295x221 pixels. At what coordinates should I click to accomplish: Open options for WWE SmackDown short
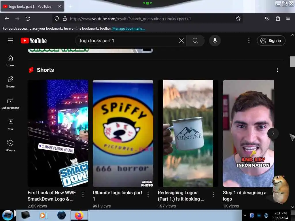click(x=83, y=195)
